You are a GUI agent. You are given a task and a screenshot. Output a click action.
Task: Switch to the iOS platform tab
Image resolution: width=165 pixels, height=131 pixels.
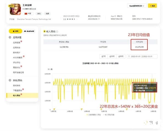(16, 31)
